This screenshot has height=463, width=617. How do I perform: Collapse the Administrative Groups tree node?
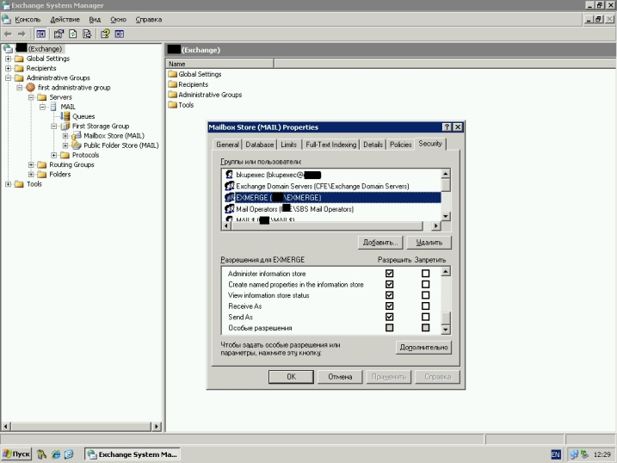tap(8, 78)
